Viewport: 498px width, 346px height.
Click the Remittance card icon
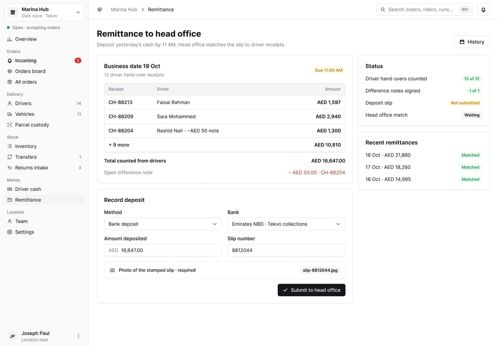click(x=10, y=200)
